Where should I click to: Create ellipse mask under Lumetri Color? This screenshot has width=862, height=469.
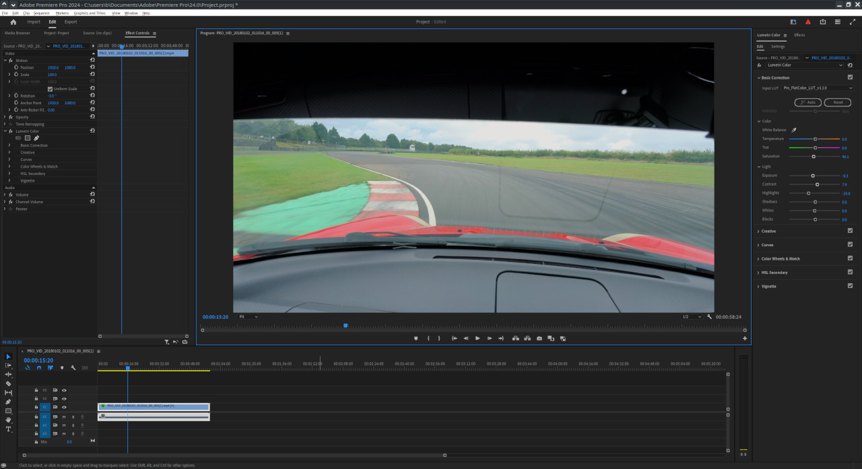click(19, 138)
